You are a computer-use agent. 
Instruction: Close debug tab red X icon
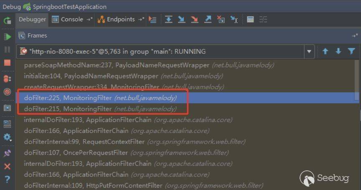[7, 166]
